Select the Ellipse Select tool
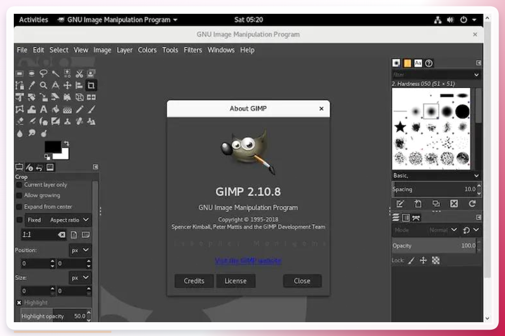The width and height of the screenshot is (505, 336). coord(32,73)
